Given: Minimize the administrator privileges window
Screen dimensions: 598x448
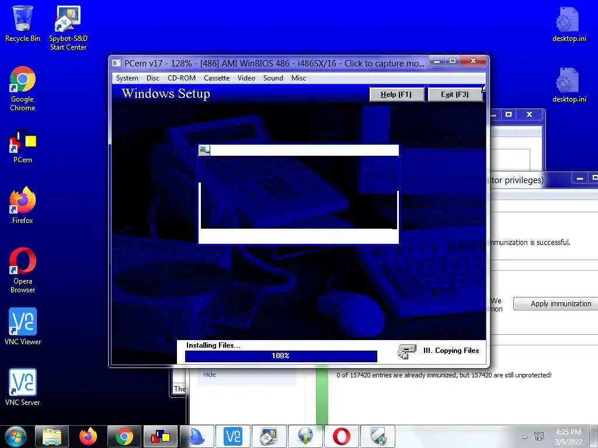Looking at the screenshot, I should (580, 178).
